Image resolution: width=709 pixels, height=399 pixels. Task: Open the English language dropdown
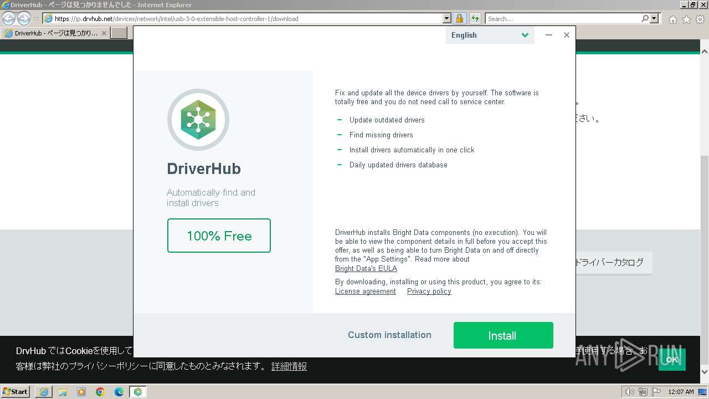click(490, 35)
